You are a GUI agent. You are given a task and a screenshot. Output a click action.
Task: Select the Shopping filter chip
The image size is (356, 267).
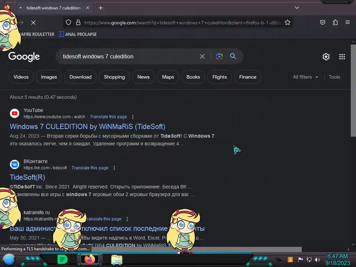coord(114,77)
